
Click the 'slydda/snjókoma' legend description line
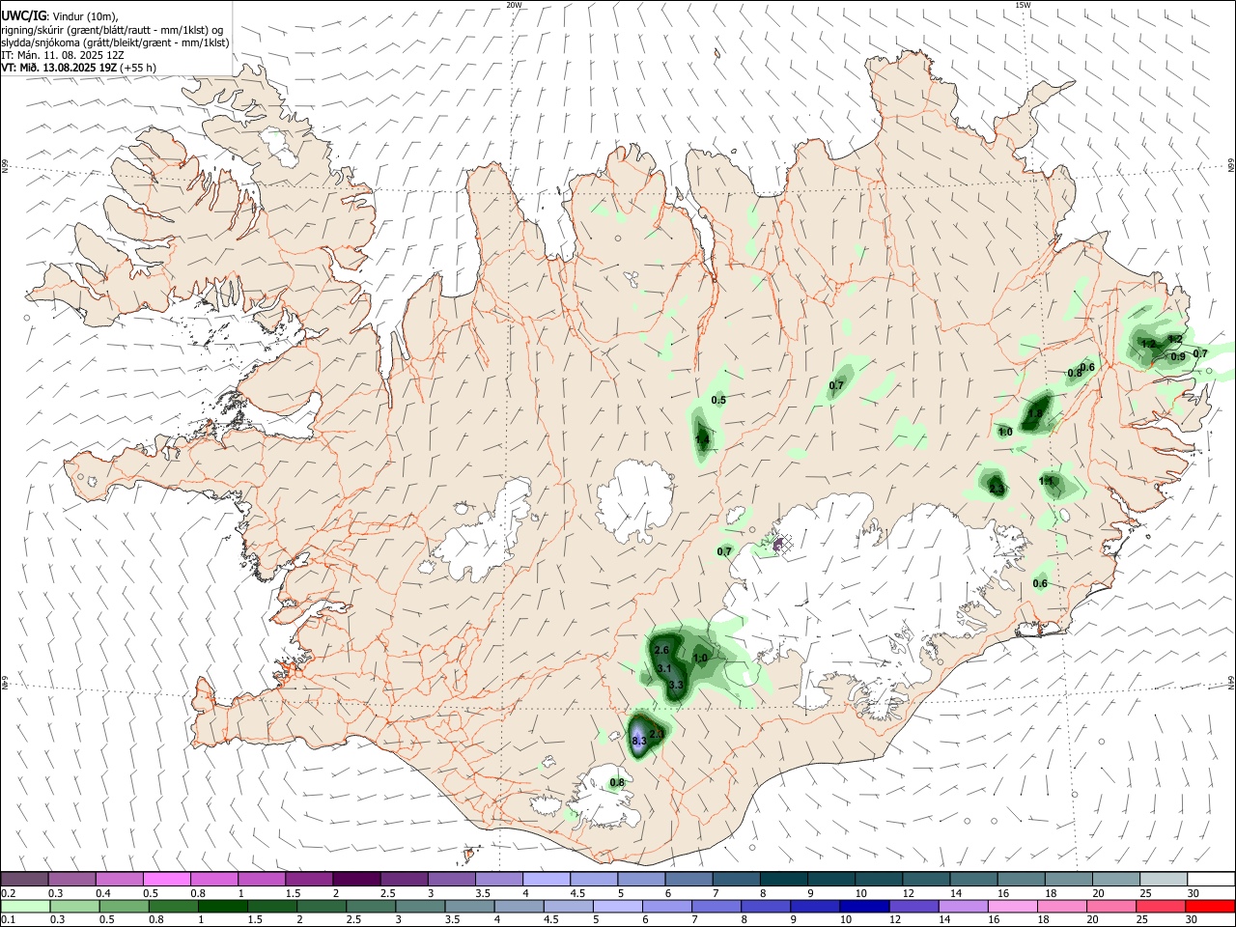coord(115,42)
